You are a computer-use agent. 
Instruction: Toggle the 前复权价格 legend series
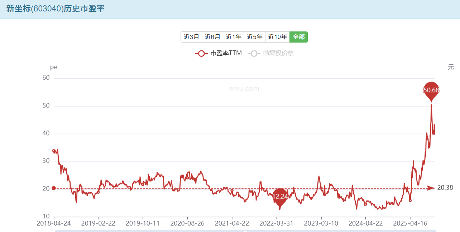coord(271,53)
